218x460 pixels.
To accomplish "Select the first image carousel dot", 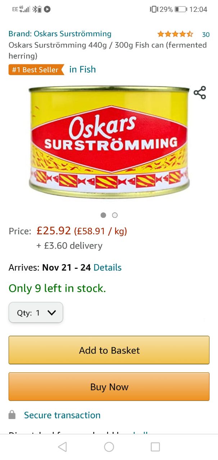I will (103, 215).
